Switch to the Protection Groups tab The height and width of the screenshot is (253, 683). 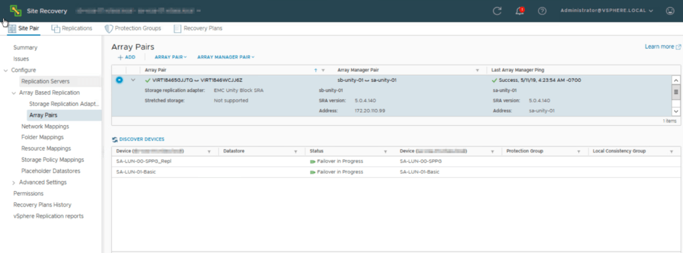pyautogui.click(x=133, y=28)
